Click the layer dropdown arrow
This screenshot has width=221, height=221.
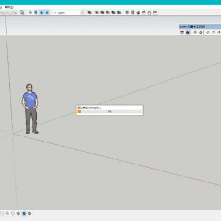coord(82,12)
